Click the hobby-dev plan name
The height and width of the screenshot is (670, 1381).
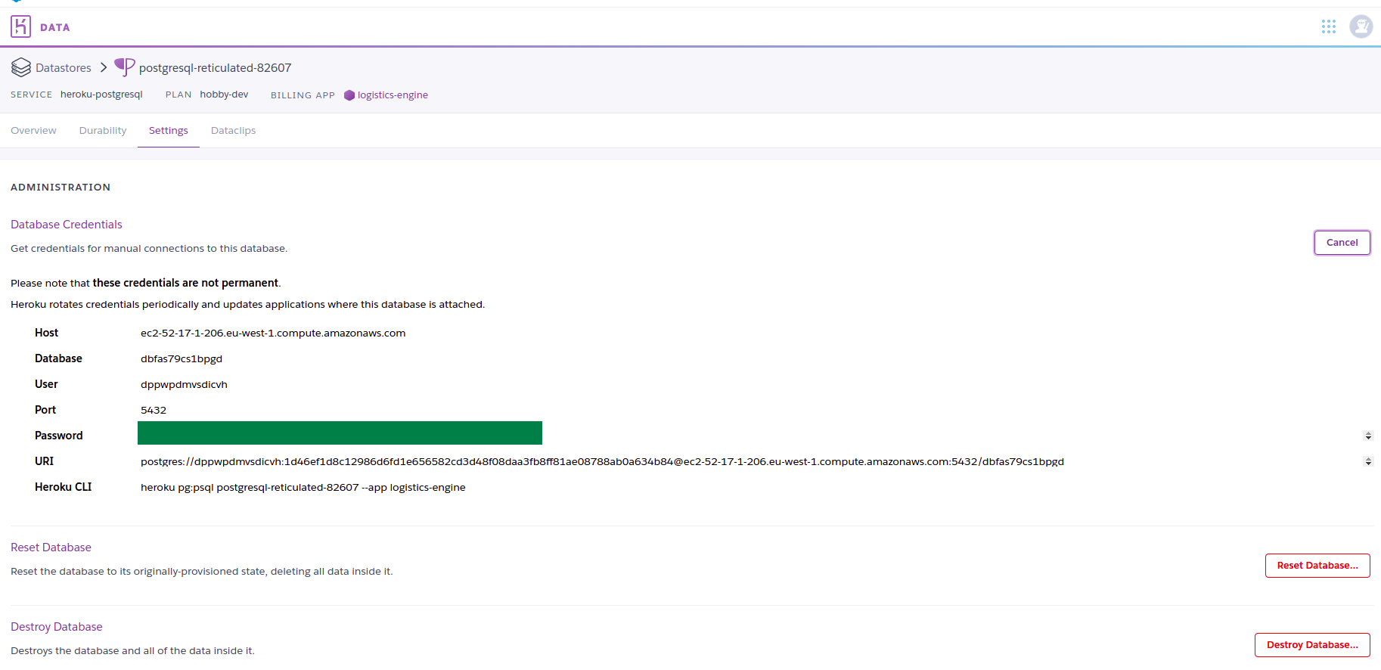[224, 95]
